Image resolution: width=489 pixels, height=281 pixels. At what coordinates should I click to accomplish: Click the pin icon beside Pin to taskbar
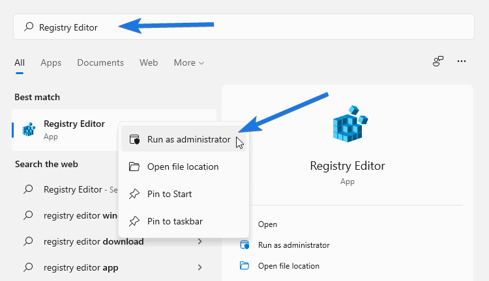point(134,221)
